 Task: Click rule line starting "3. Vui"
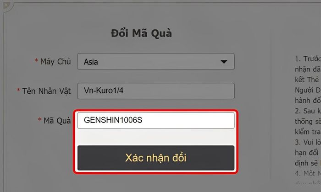pyautogui.click(x=308, y=142)
